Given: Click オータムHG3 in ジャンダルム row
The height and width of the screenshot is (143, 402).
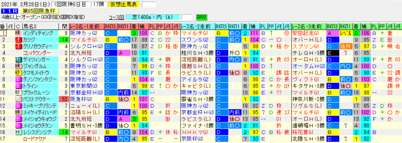Looking at the screenshot, I should click(x=309, y=66).
